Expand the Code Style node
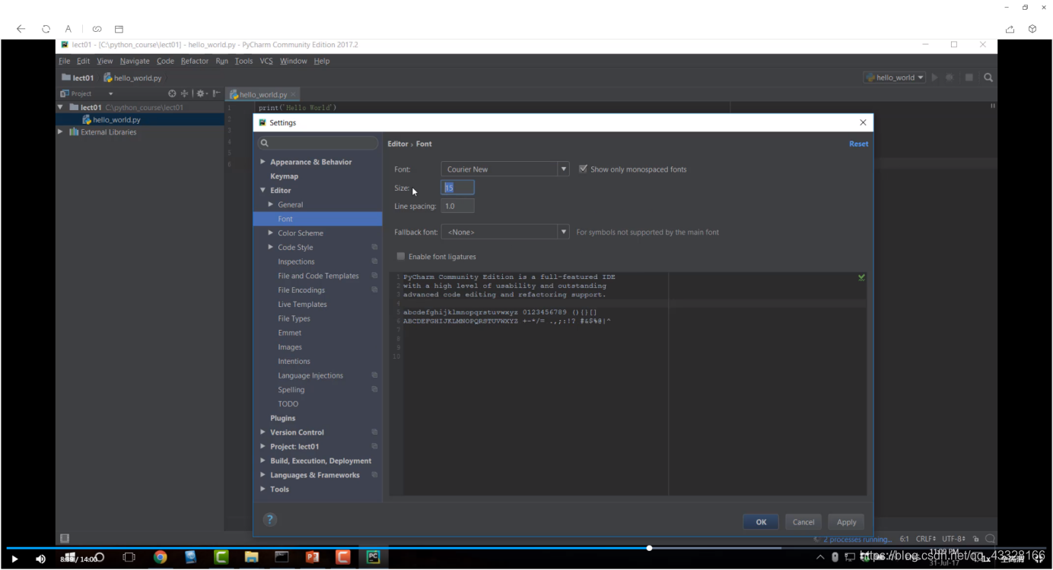The height and width of the screenshot is (570, 1053). (271, 247)
